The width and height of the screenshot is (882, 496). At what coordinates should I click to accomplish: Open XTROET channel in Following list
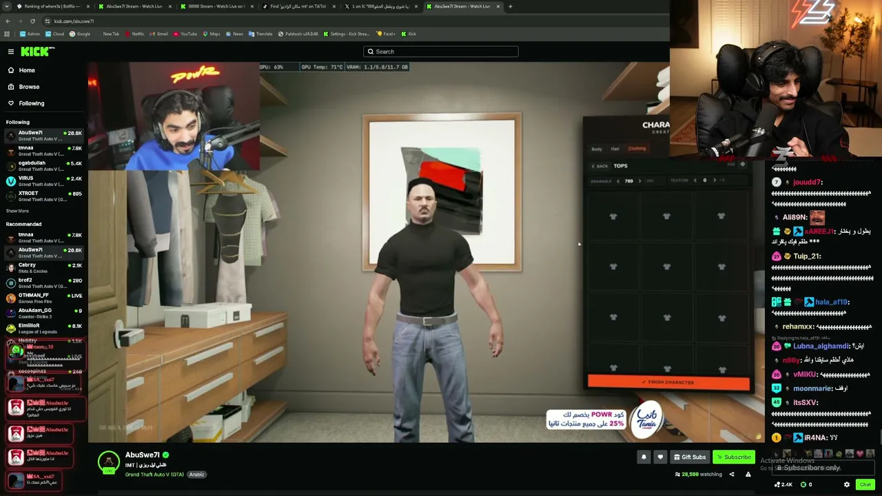coord(44,196)
